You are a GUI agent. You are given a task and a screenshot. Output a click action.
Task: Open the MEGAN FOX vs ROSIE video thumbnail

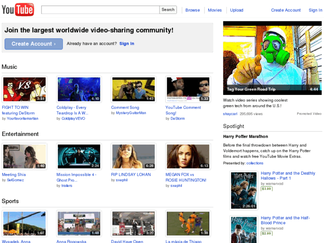[x=188, y=157]
